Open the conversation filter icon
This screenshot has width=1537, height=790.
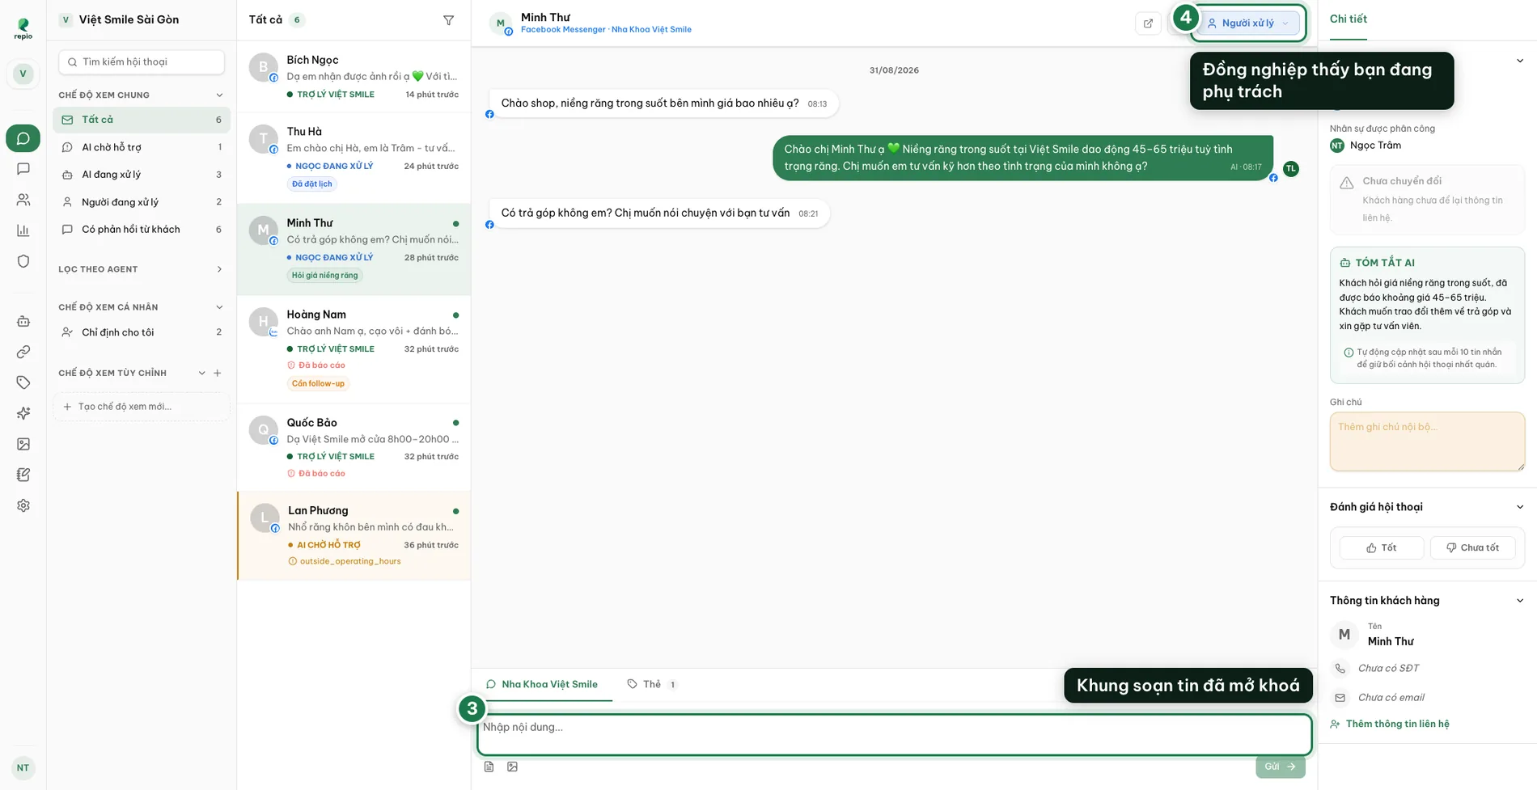448,20
